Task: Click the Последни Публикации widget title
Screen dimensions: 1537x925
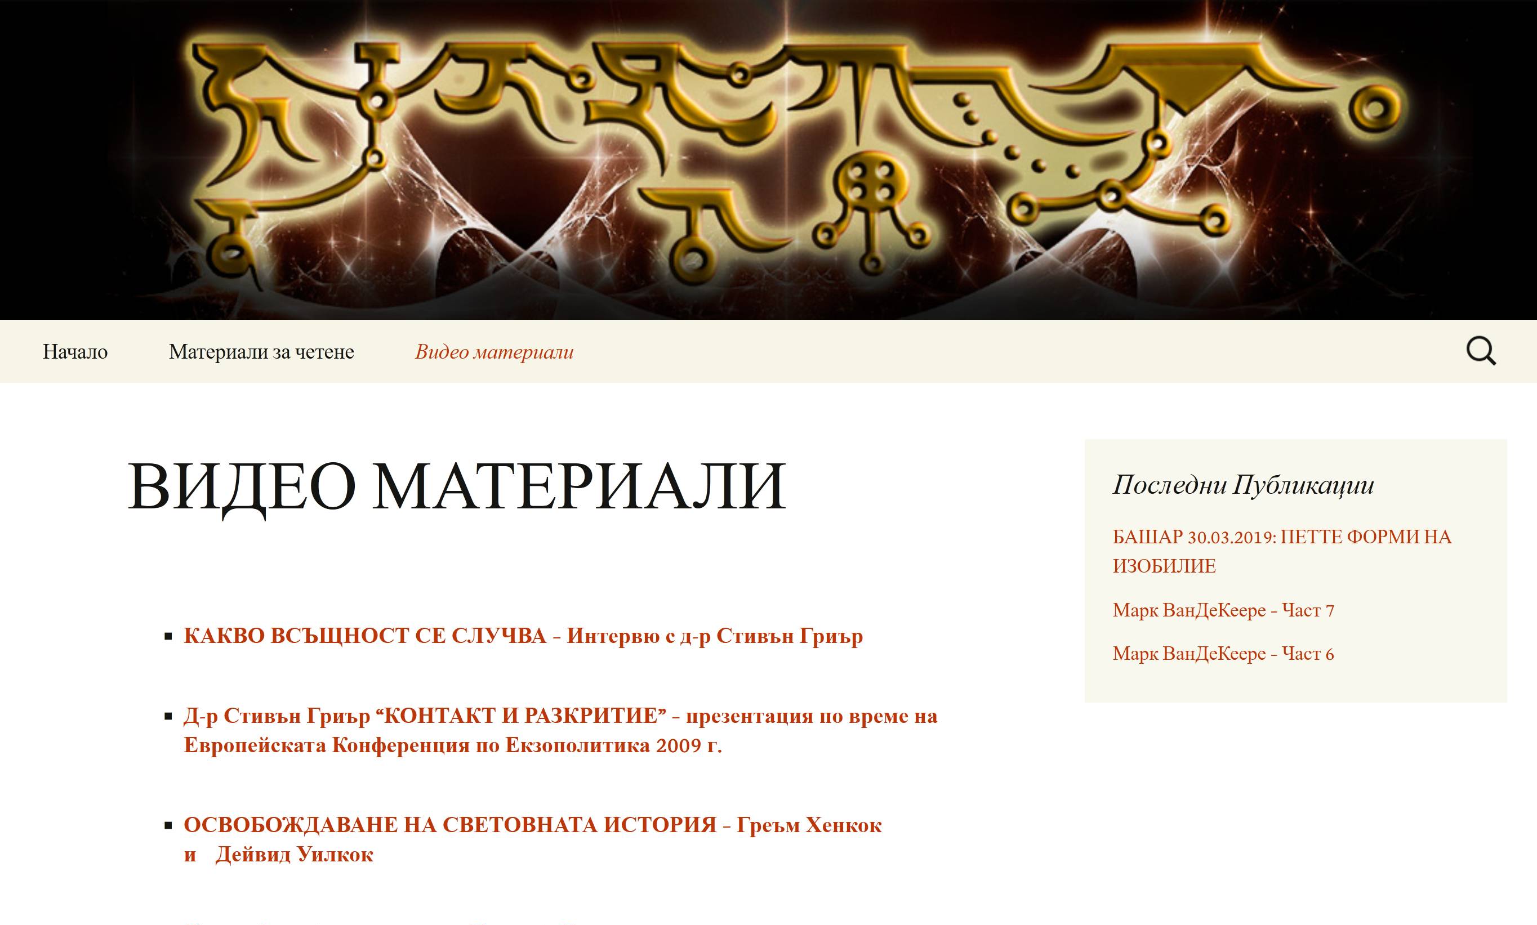Action: tap(1242, 485)
